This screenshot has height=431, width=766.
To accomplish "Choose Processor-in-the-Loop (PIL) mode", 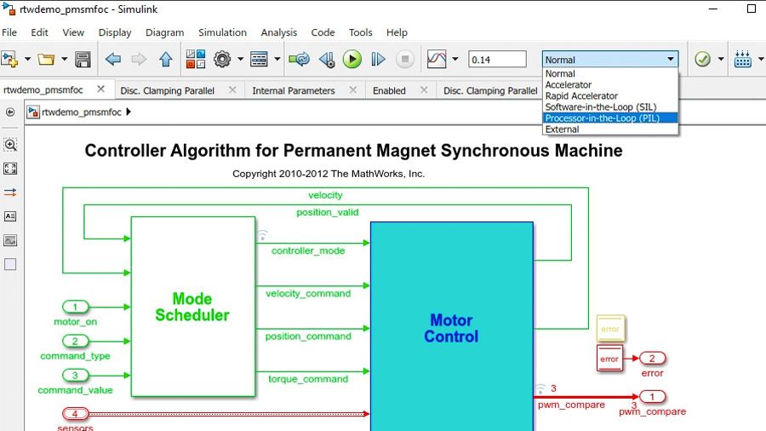I will coord(602,118).
